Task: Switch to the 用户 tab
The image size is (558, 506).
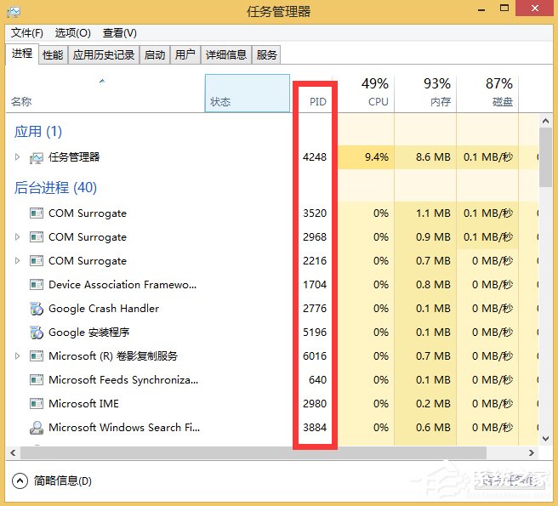Action: pyautogui.click(x=185, y=54)
